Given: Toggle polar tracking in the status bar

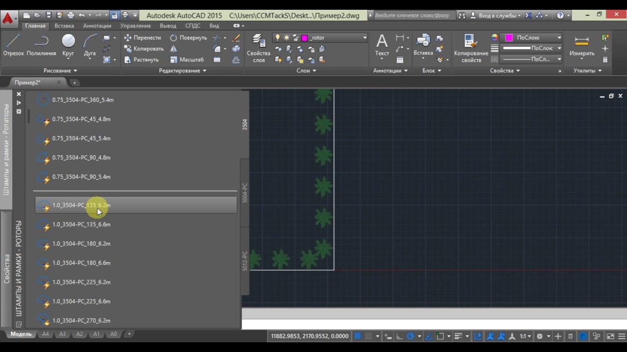Looking at the screenshot, I should pyautogui.click(x=411, y=336).
